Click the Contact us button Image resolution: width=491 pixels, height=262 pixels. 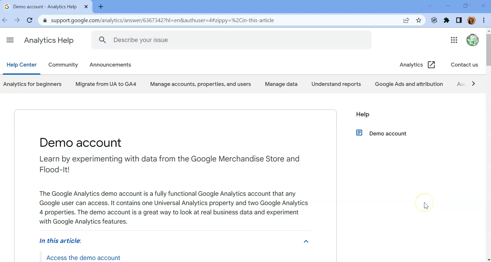(464, 65)
